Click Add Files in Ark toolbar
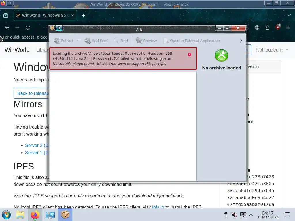The height and width of the screenshot is (221, 295). click(x=96, y=41)
